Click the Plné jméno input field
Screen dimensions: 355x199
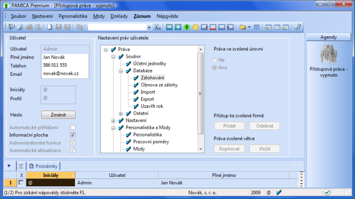65,57
